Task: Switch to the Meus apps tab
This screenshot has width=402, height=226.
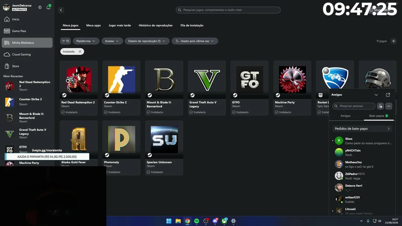Action: (94, 25)
